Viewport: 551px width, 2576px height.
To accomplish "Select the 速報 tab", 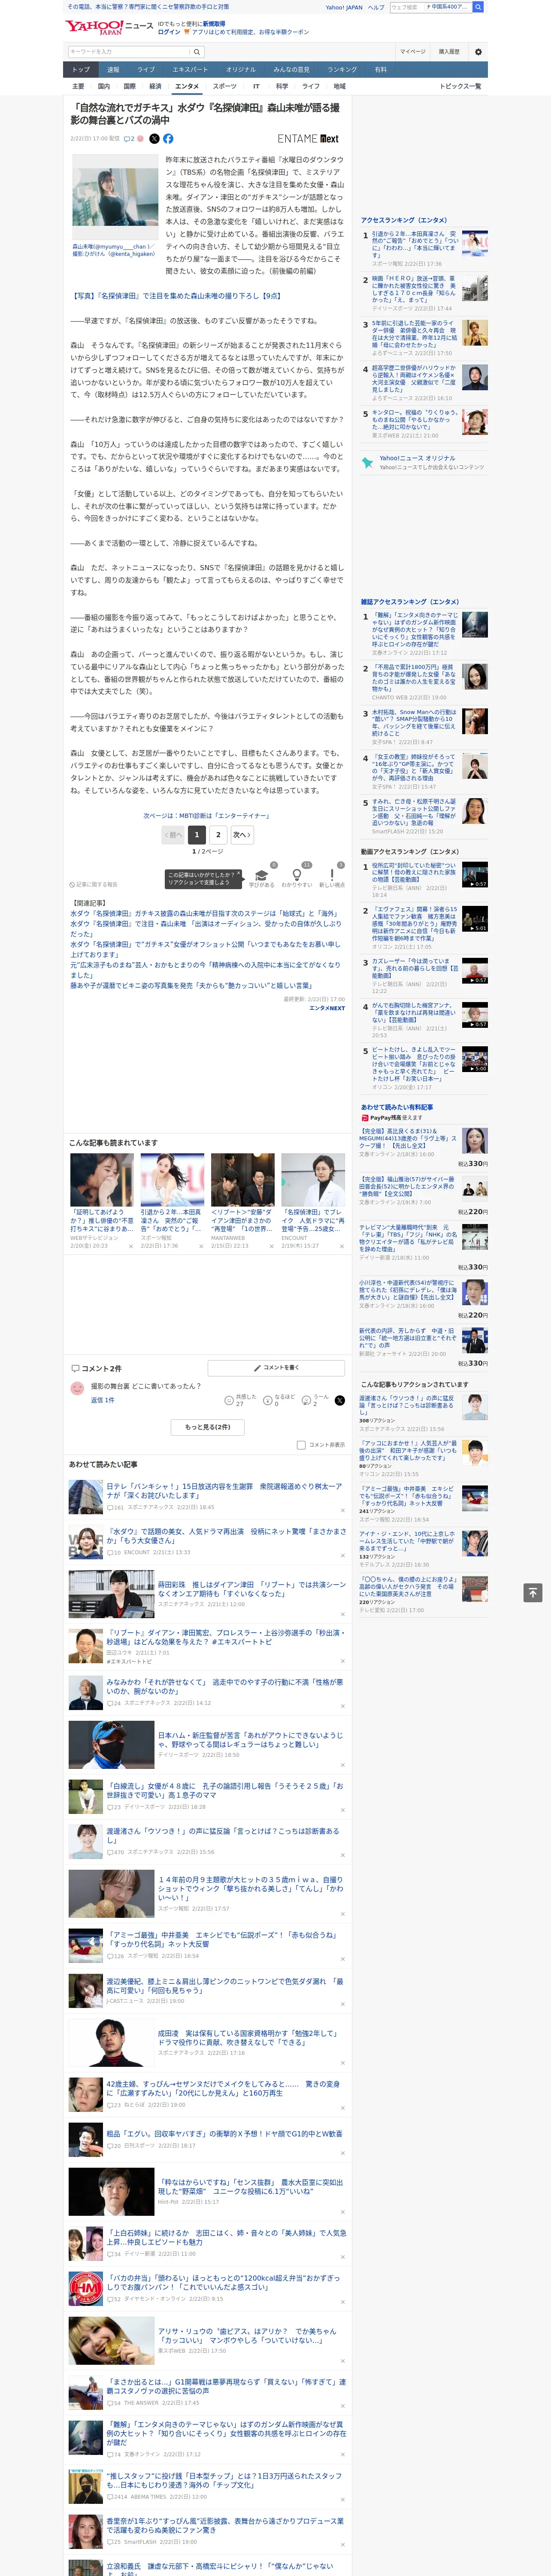I will (x=113, y=69).
